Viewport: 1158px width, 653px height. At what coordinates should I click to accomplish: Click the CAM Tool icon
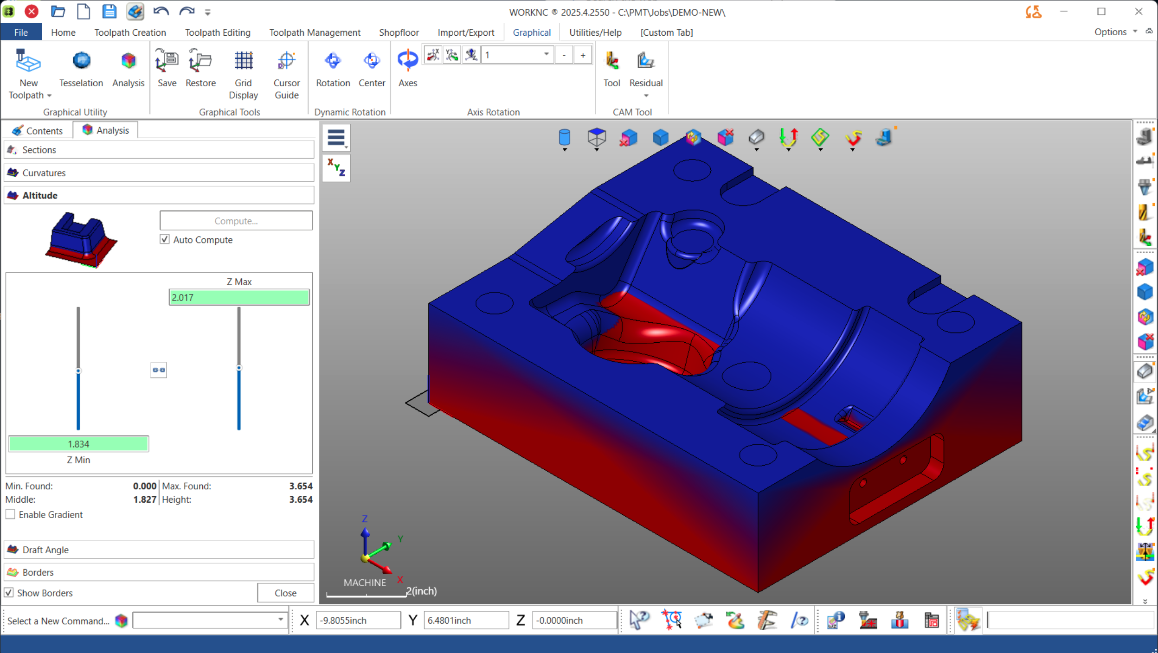pos(612,61)
